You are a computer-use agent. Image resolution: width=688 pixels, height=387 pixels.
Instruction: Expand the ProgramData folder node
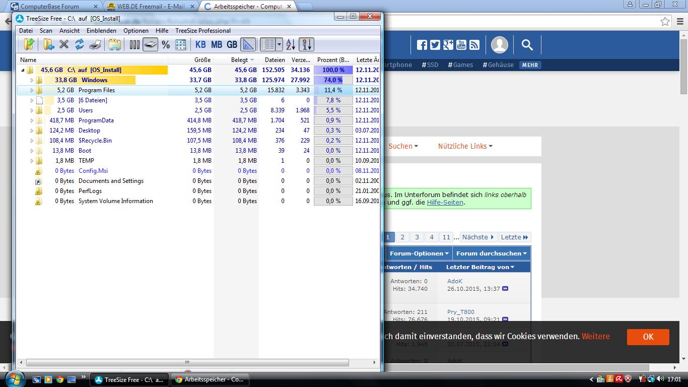32,120
